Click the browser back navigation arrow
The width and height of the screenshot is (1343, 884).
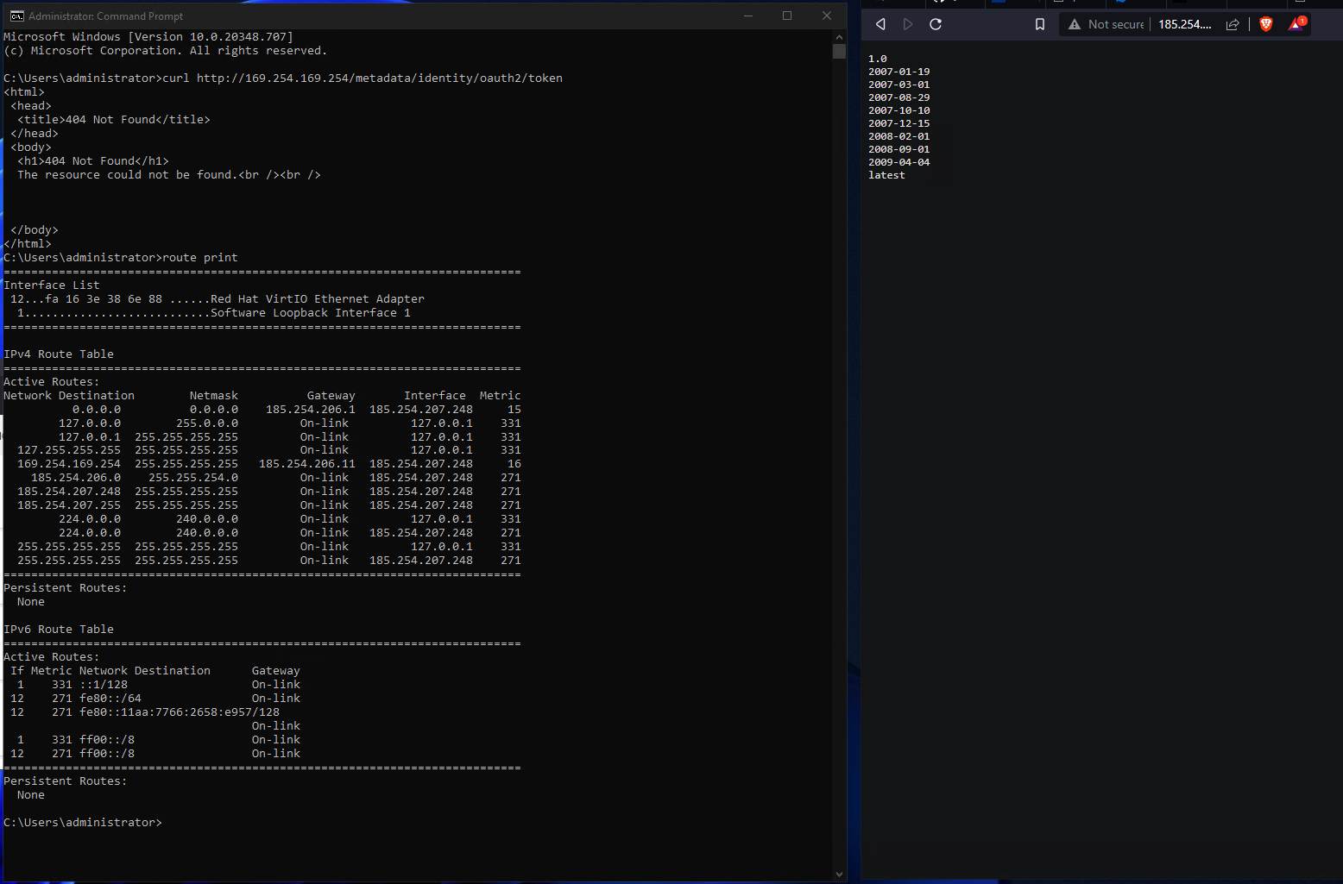[x=880, y=24]
